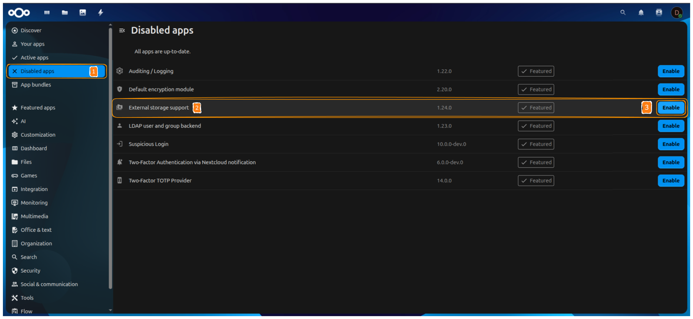Switch to the Active apps section
The width and height of the screenshot is (693, 319).
click(34, 57)
